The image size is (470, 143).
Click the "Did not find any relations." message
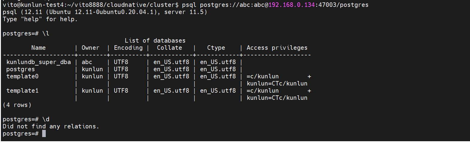[x=51, y=126]
